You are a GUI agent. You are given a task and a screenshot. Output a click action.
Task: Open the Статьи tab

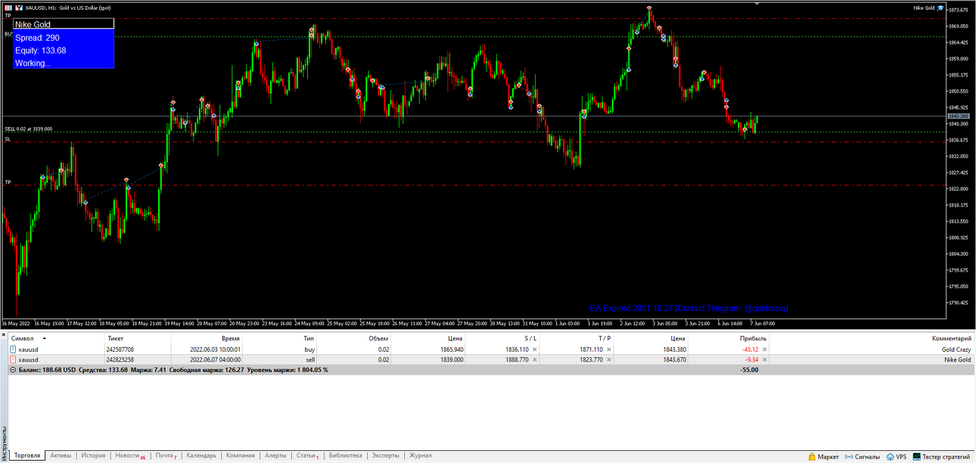point(307,456)
